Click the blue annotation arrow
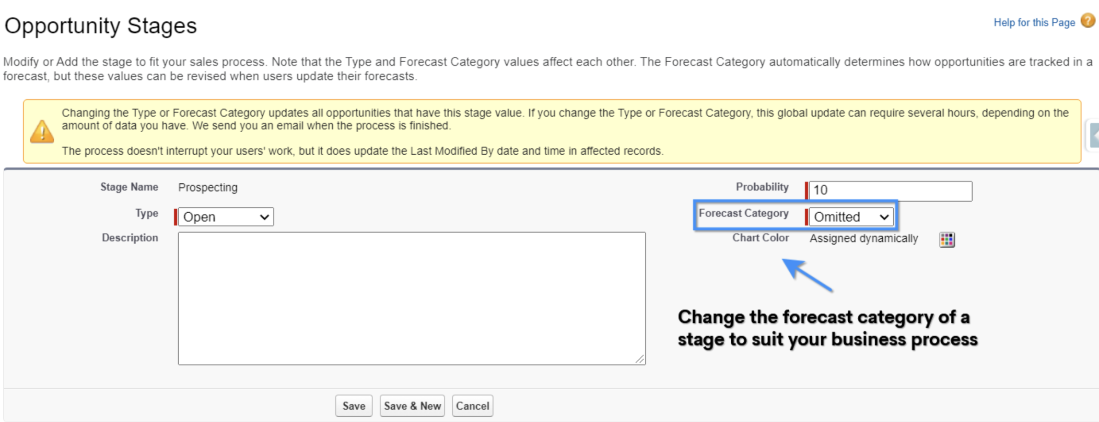1099x422 pixels. point(807,275)
